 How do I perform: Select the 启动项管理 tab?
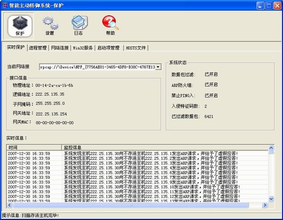tap(108, 48)
